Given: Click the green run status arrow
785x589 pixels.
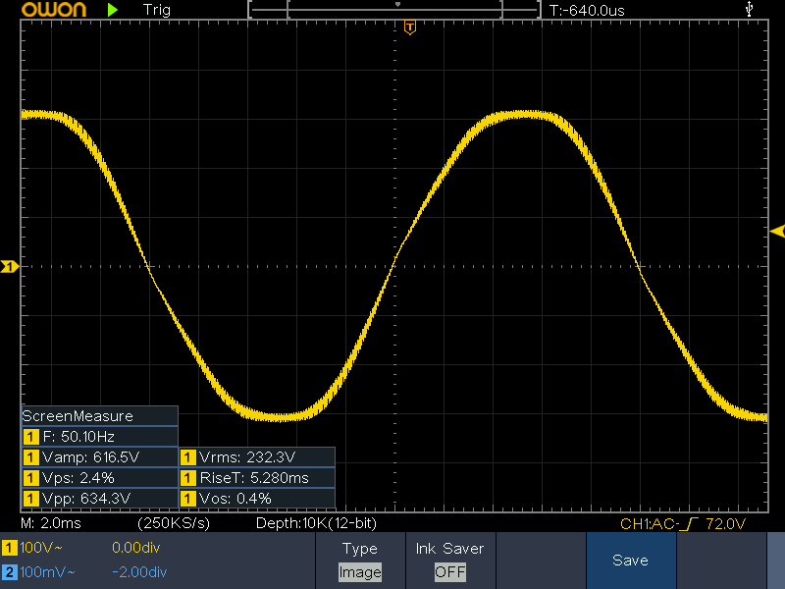Looking at the screenshot, I should point(113,10).
